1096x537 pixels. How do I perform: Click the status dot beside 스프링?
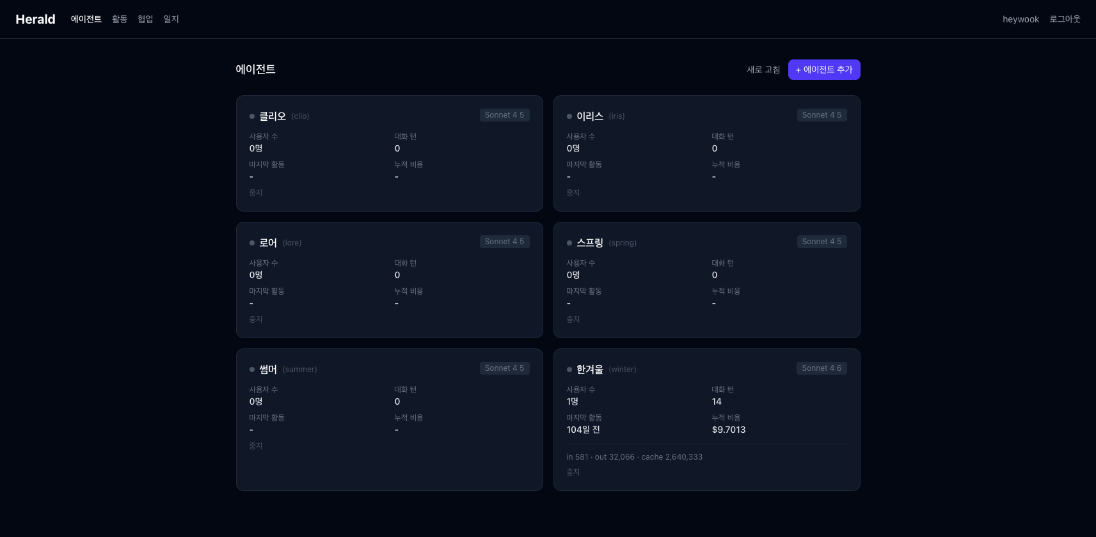[x=569, y=243]
